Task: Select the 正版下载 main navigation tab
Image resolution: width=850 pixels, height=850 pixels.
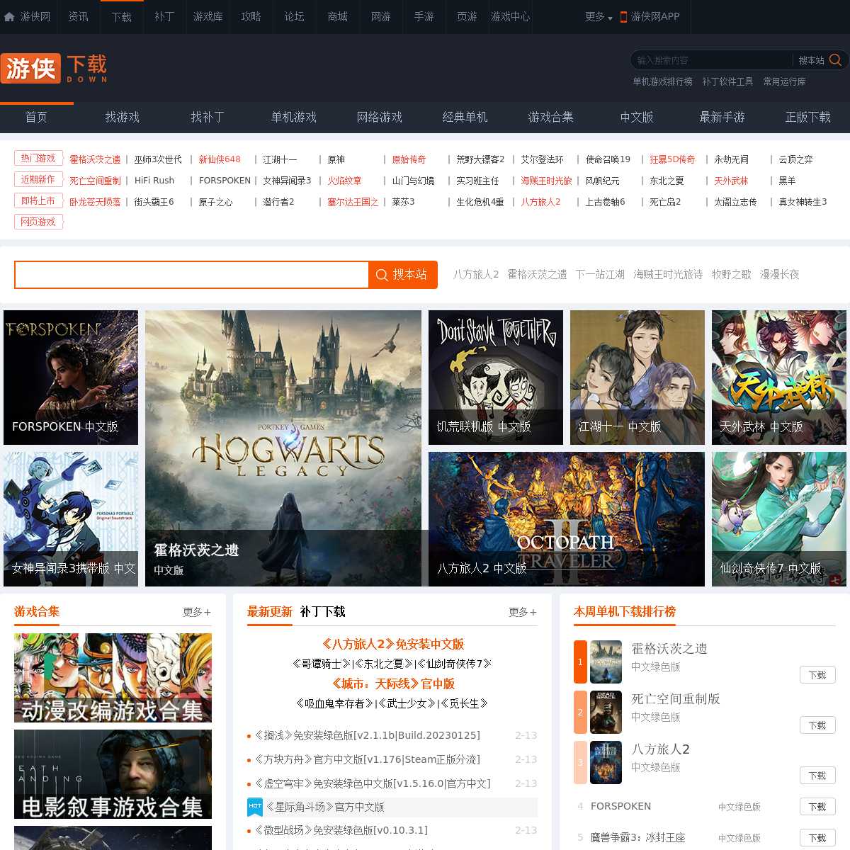Action: 807,117
